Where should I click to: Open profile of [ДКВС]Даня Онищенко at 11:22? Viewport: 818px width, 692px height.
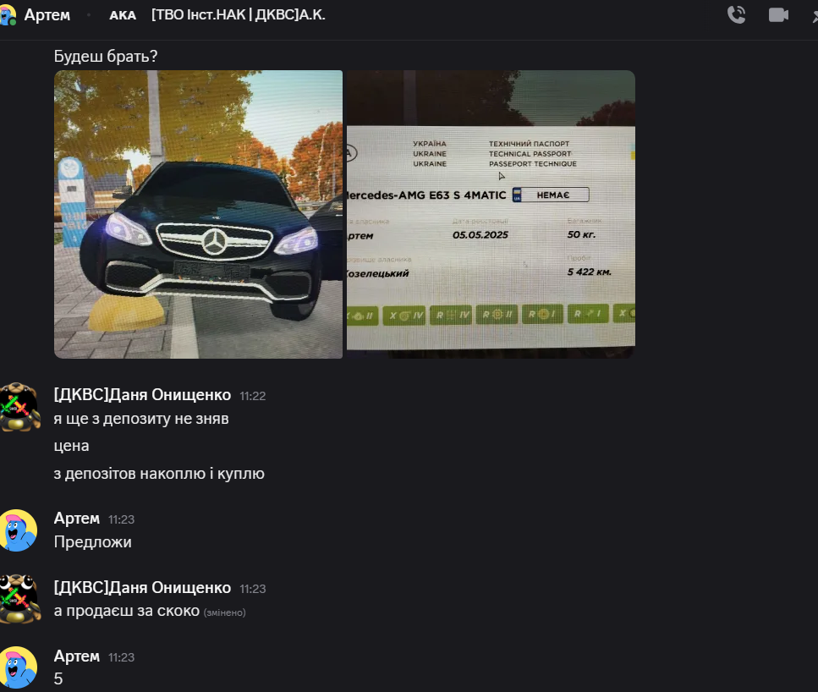(x=142, y=395)
